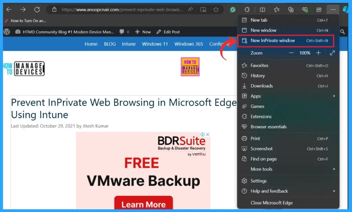Image resolution: width=352 pixels, height=212 pixels.
Task: Choose New tab from the menu
Action: [288, 20]
